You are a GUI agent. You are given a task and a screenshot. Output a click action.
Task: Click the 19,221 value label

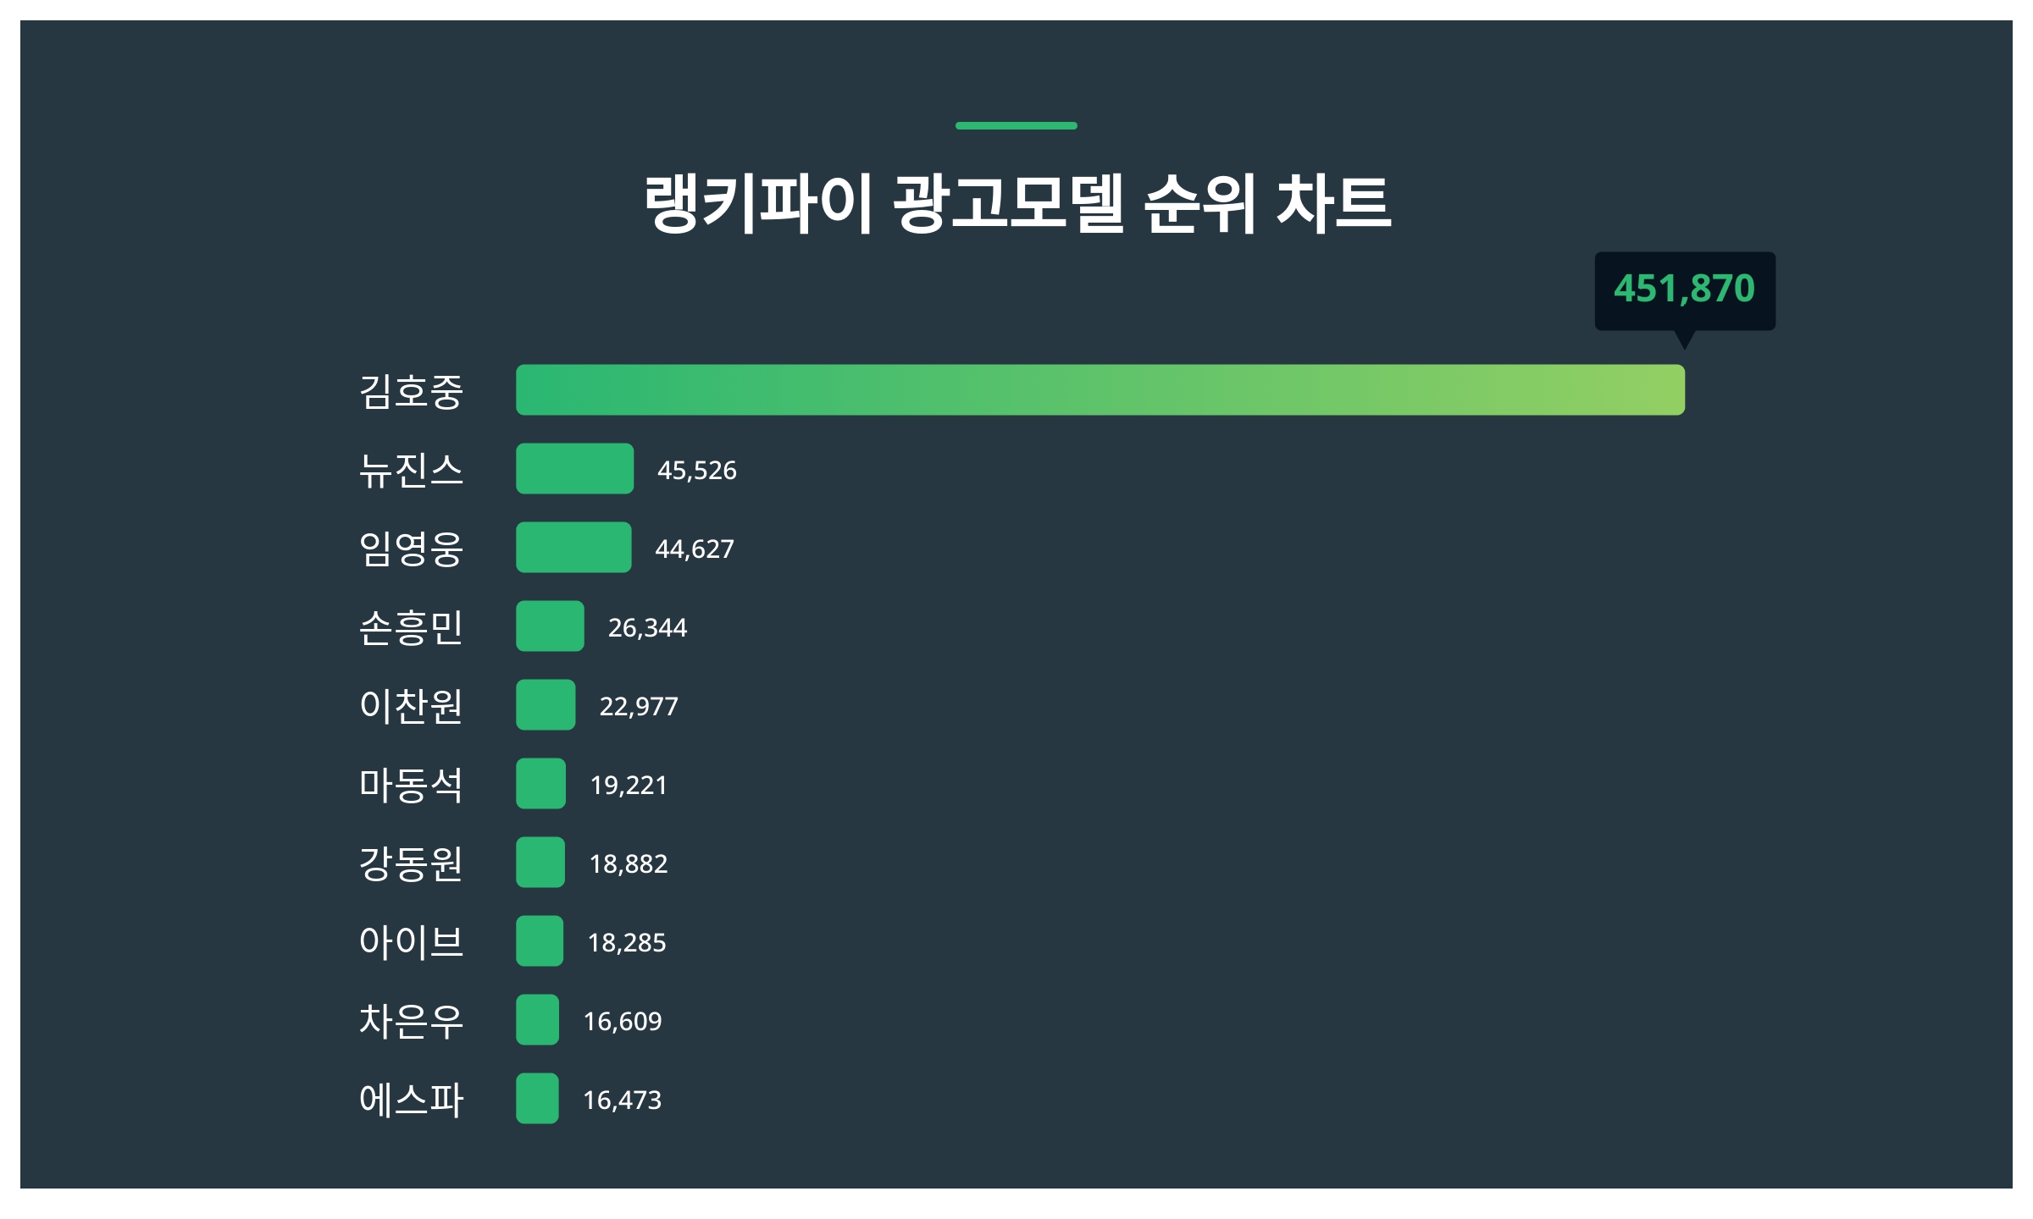[x=629, y=786]
